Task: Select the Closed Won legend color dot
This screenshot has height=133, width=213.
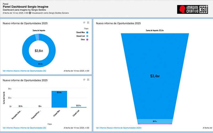Action: pos(87,32)
